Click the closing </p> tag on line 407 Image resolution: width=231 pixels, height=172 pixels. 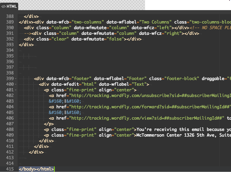[49, 124]
